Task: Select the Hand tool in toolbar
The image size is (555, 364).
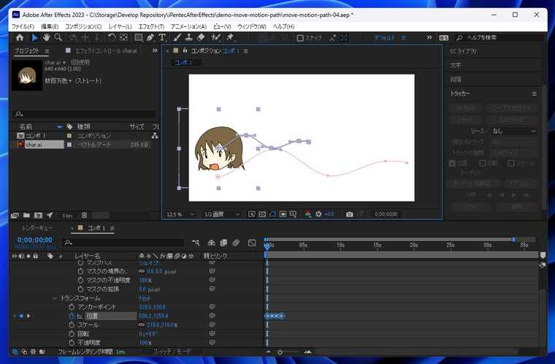Action: point(46,37)
